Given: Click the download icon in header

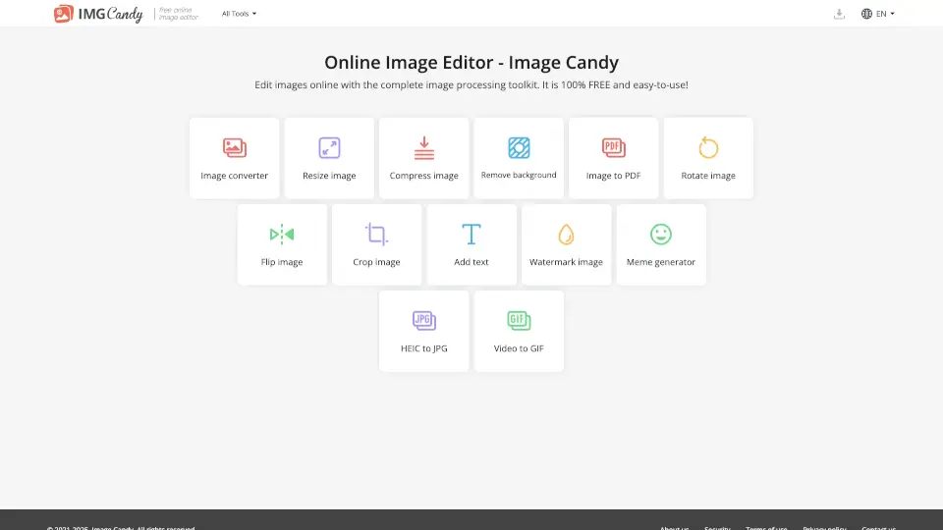Looking at the screenshot, I should [839, 14].
